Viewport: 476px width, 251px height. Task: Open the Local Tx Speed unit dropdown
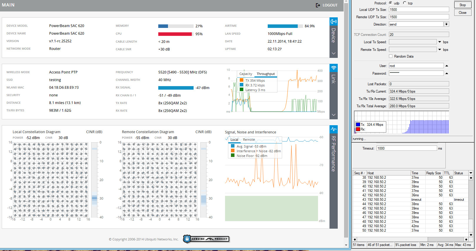pyautogui.click(x=440, y=42)
